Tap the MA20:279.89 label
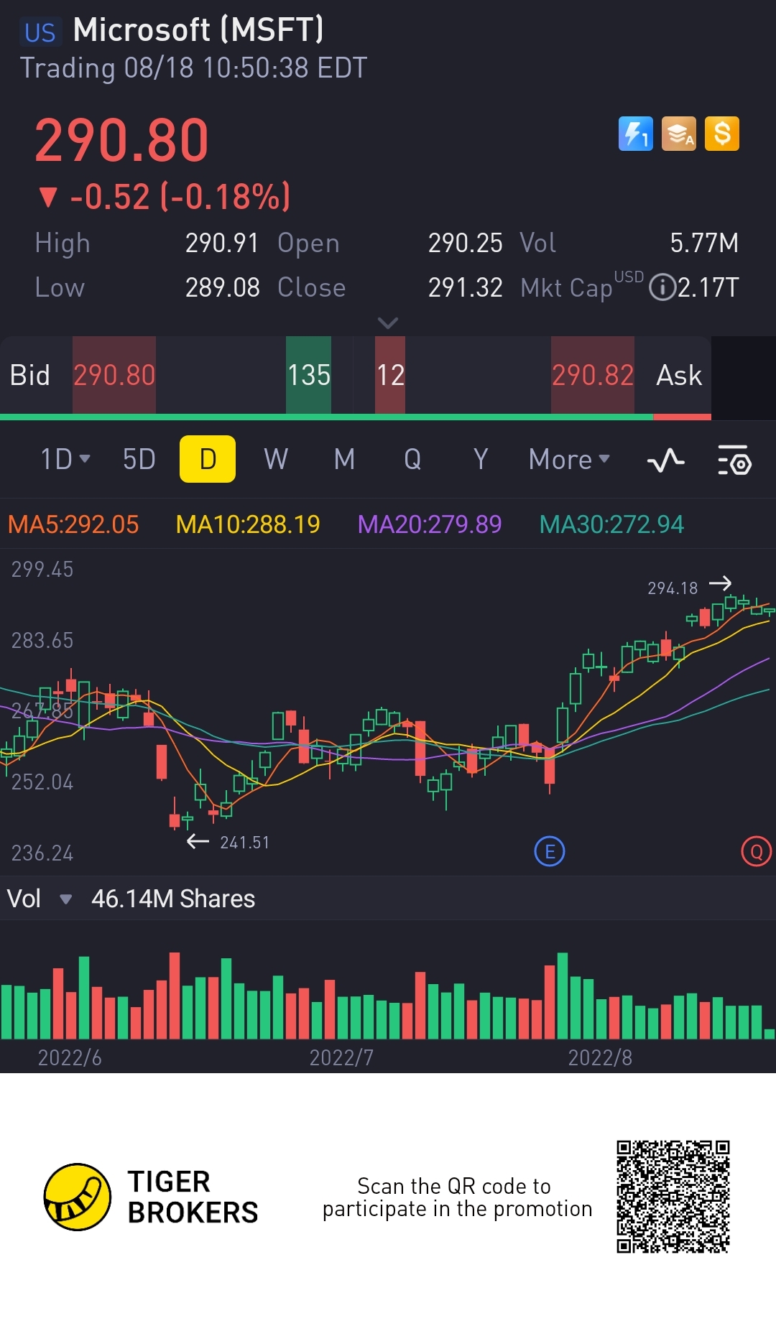The height and width of the screenshot is (1321, 776). click(430, 524)
